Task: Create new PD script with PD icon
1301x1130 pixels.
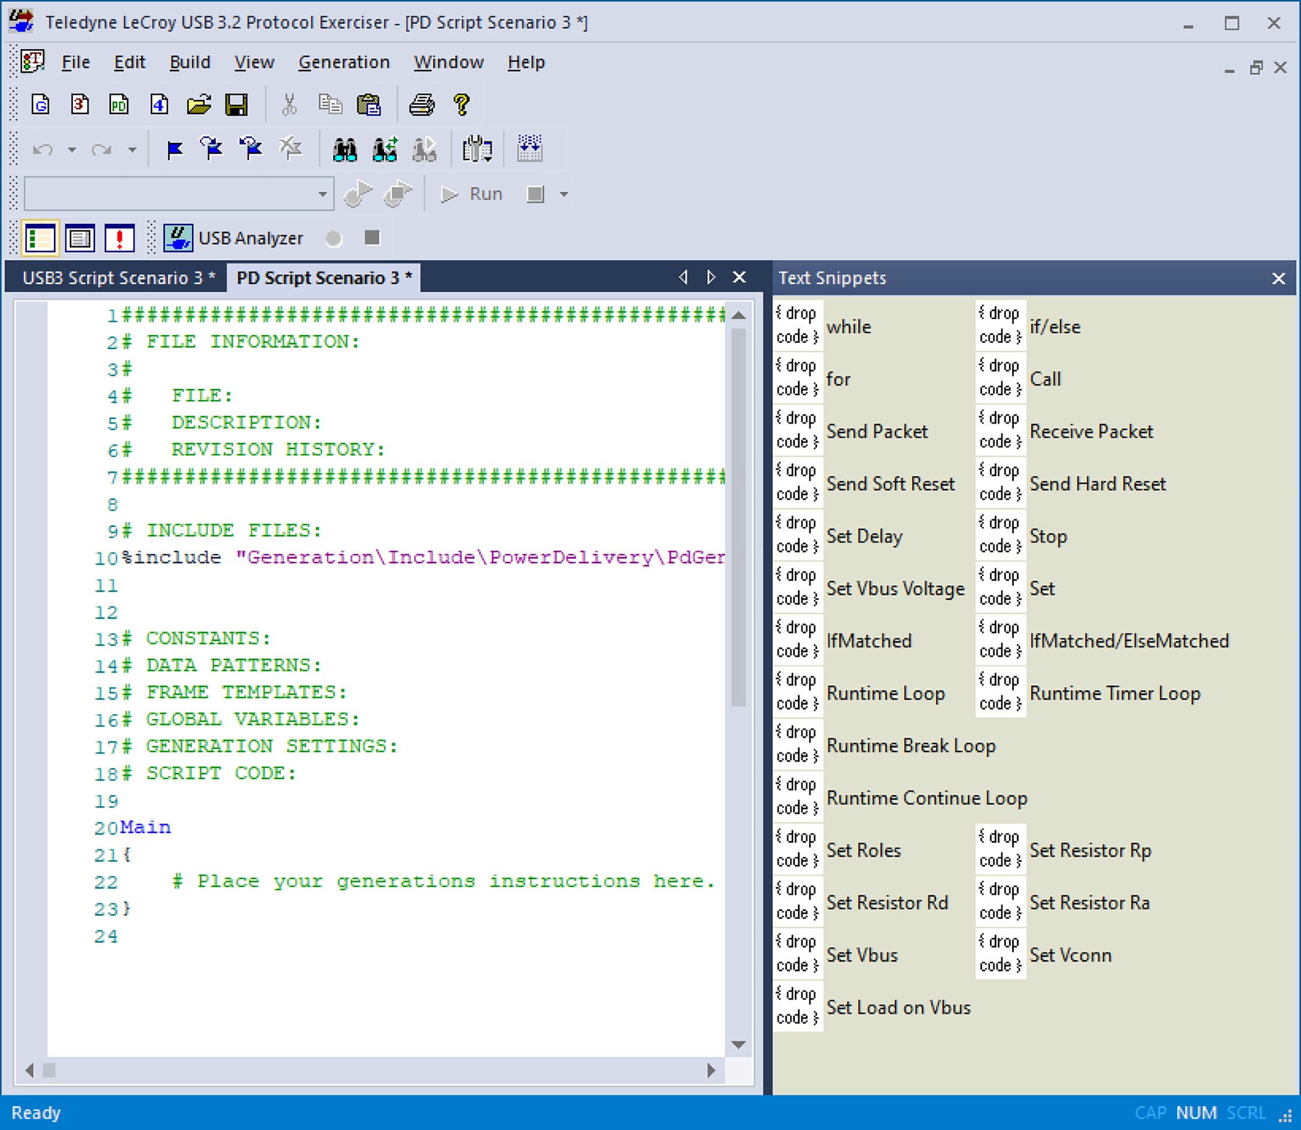Action: [x=119, y=105]
